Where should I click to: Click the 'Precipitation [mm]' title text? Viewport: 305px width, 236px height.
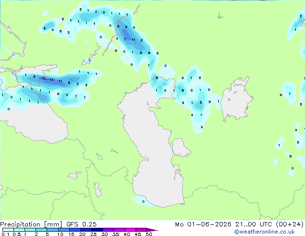[x=31, y=224]
